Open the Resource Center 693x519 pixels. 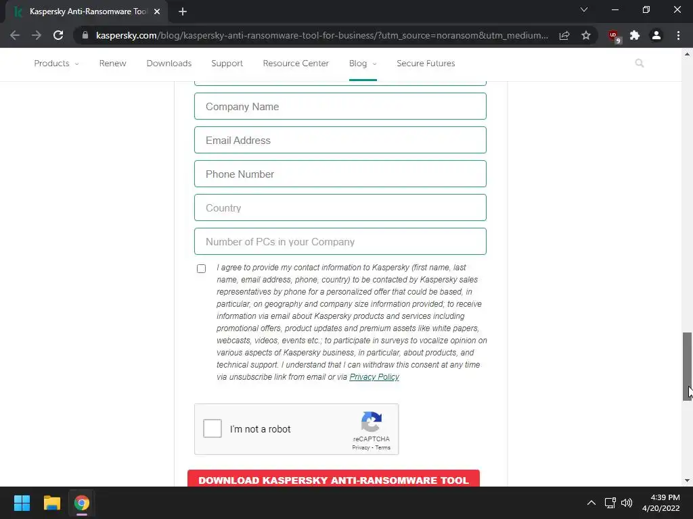[x=296, y=63]
